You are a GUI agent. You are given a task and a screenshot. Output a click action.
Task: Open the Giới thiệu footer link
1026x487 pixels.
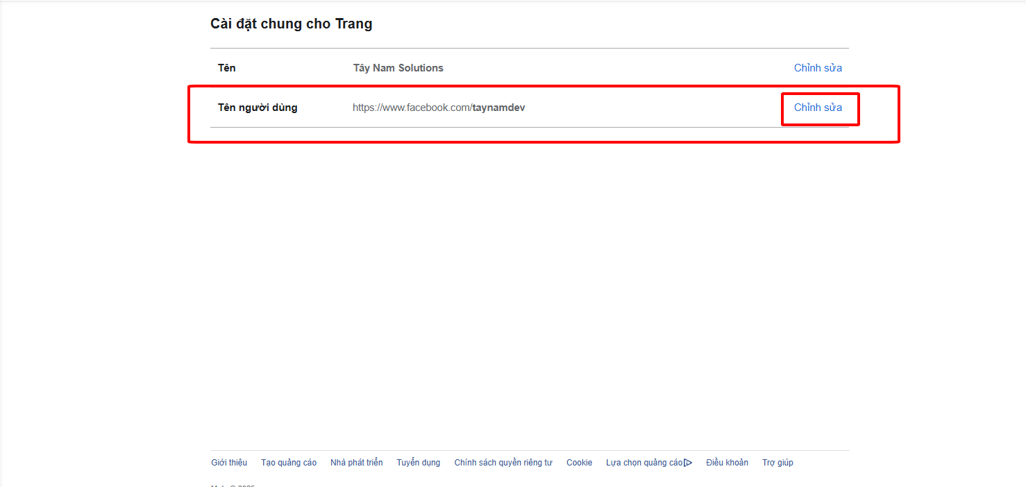229,463
